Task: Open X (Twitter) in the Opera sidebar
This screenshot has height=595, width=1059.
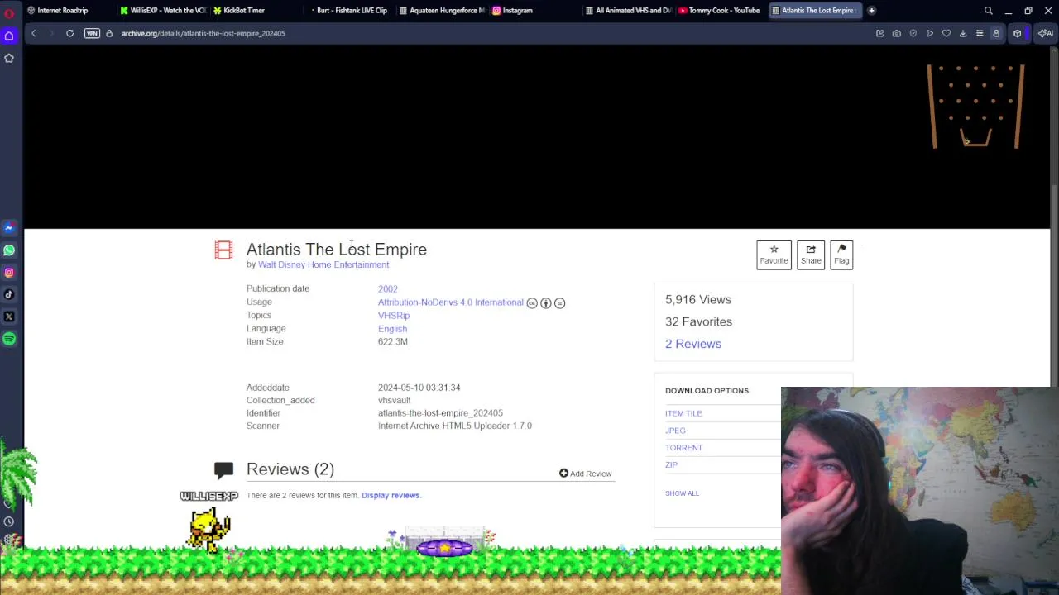Action: (x=9, y=317)
